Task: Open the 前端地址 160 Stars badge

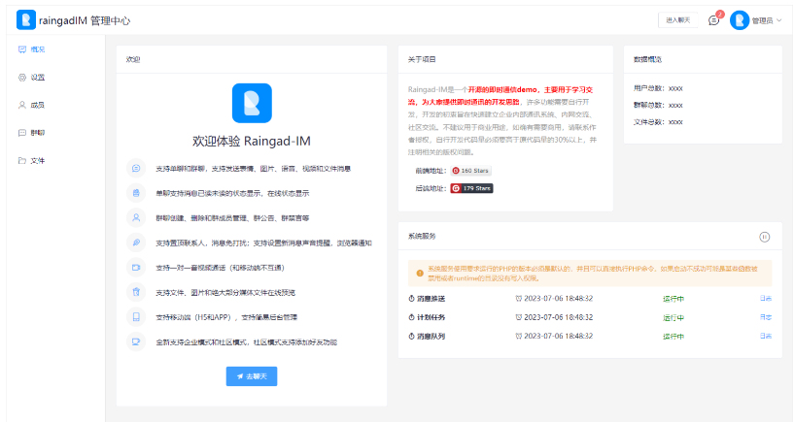Action: [x=471, y=170]
